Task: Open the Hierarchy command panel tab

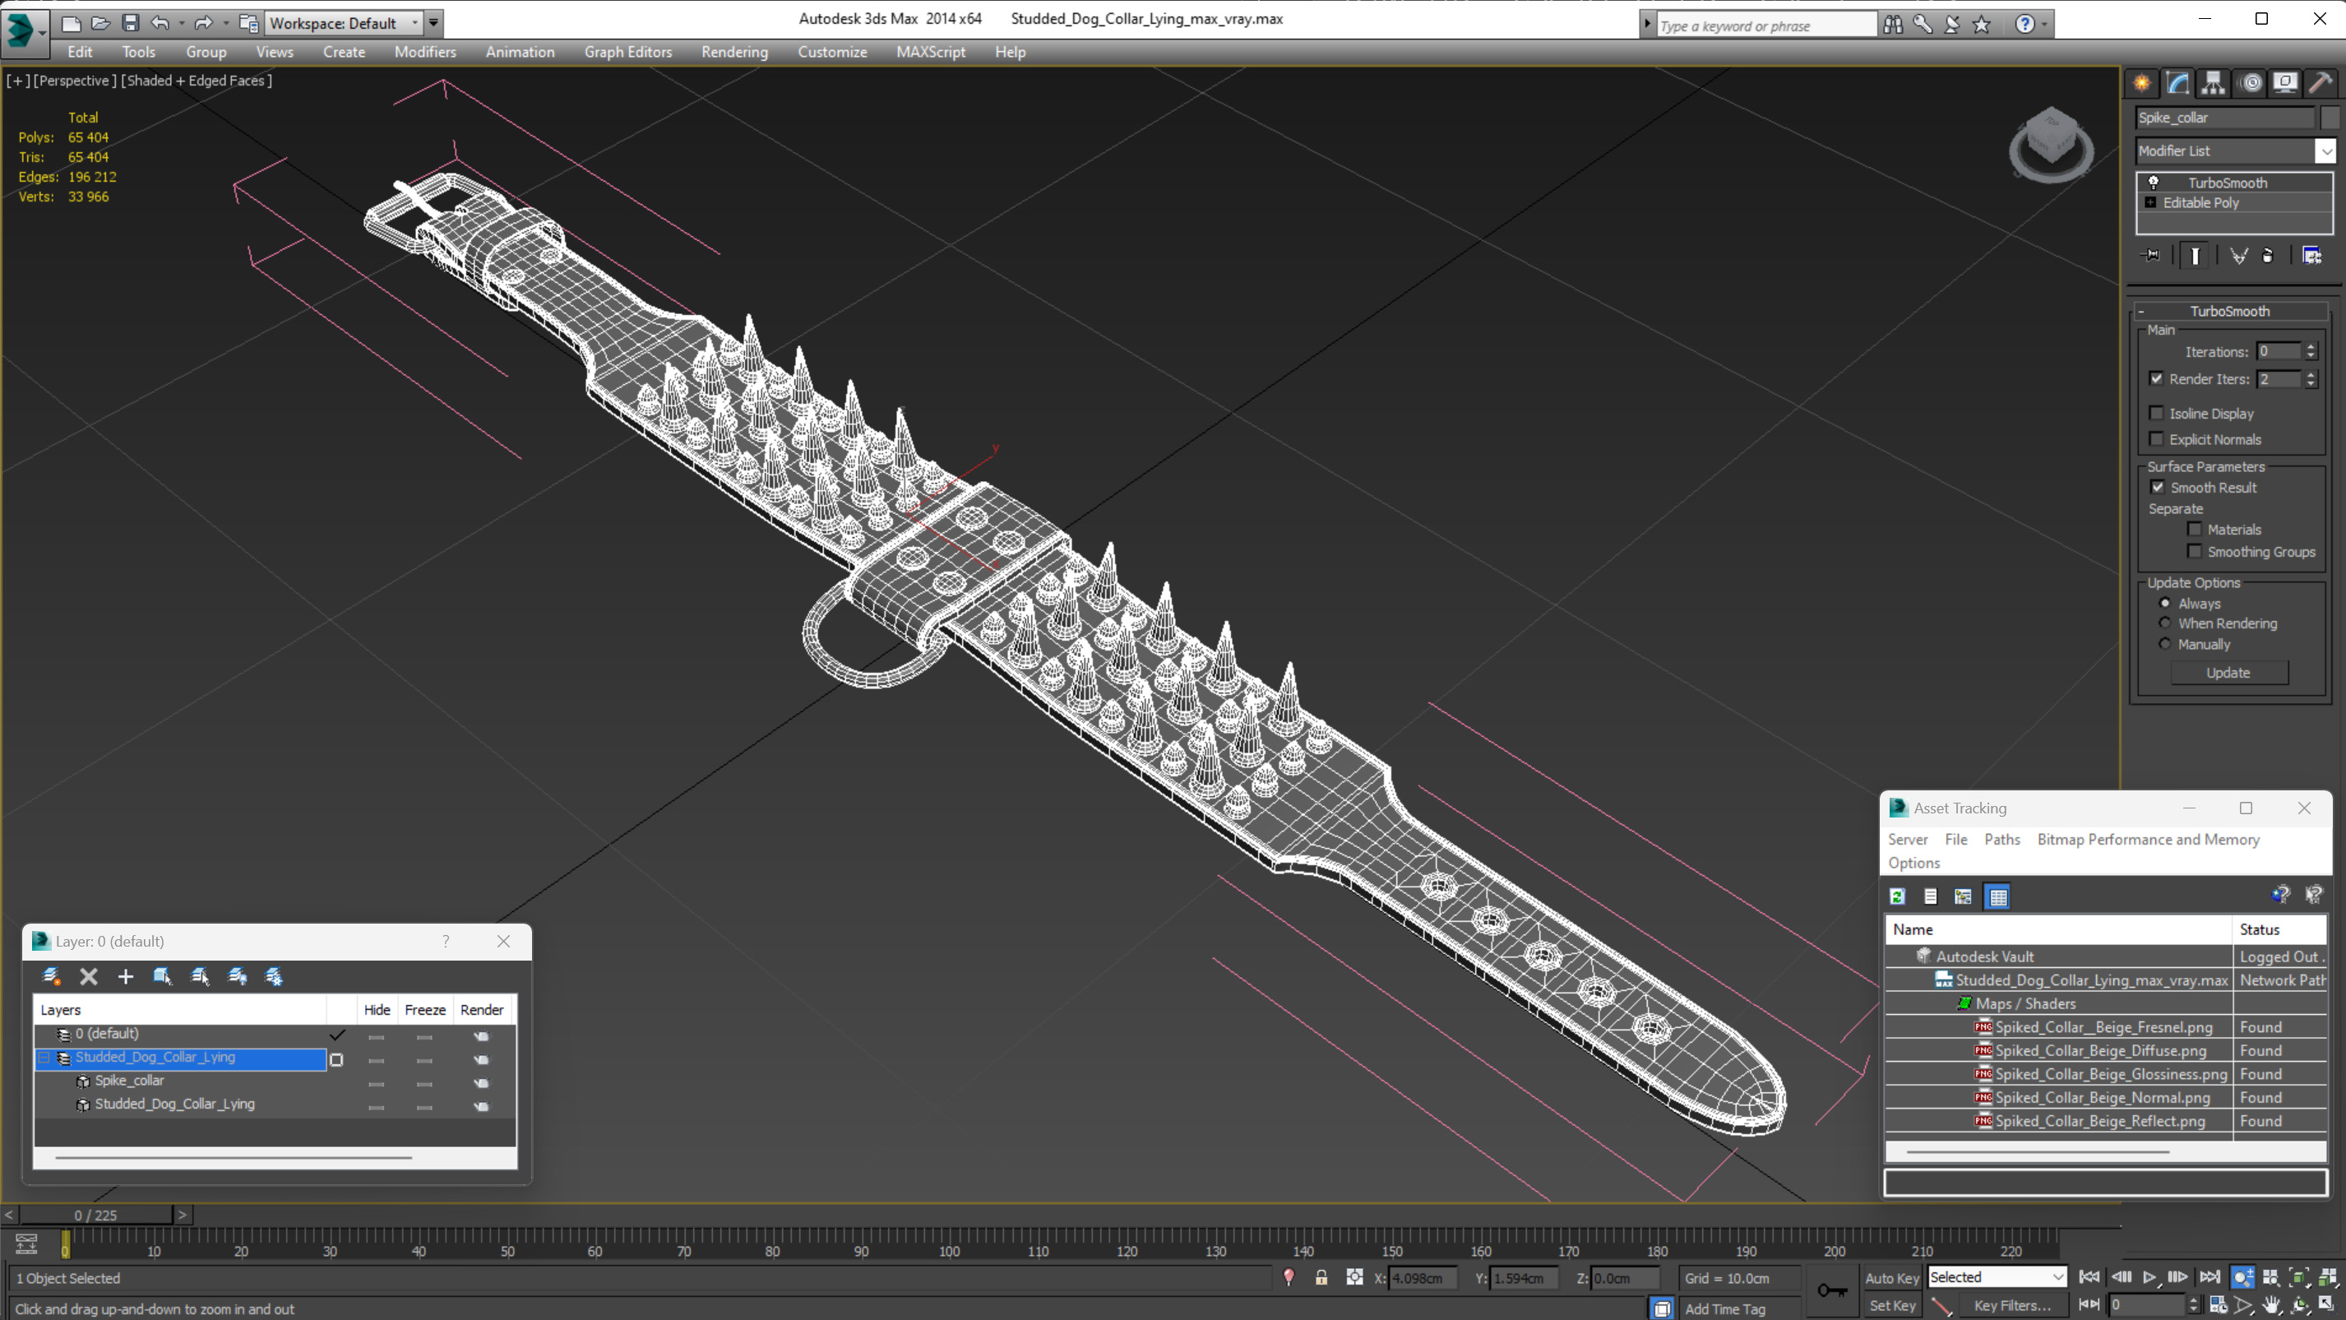Action: pyautogui.click(x=2213, y=83)
